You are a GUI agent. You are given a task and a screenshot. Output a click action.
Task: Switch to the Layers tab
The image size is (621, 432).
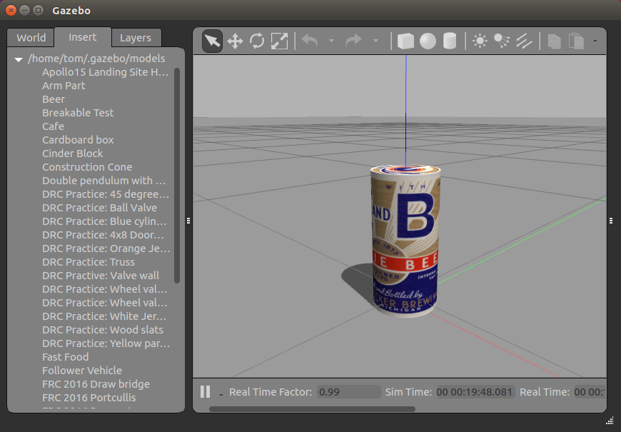pos(136,38)
